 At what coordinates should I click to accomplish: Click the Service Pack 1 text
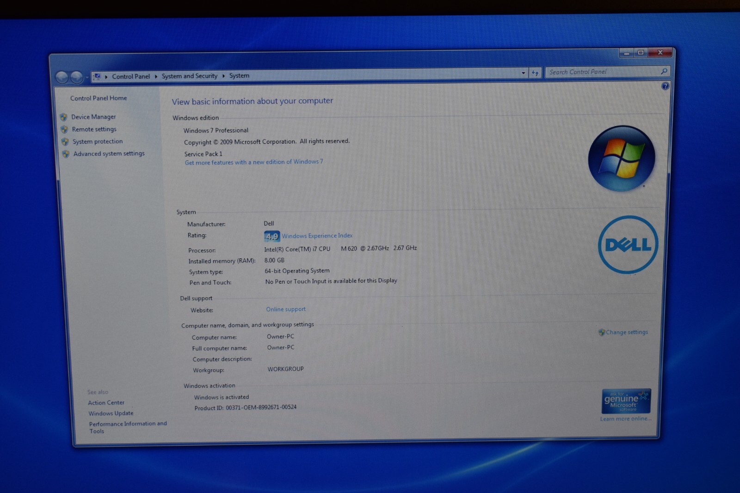[x=203, y=154]
